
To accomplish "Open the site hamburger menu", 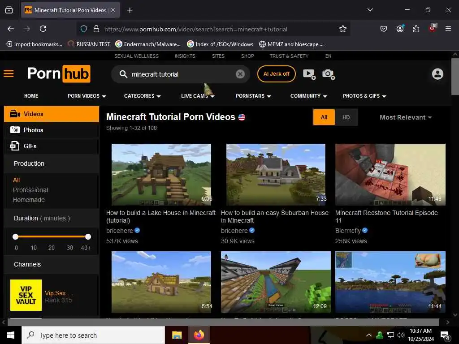I will 9,73.
